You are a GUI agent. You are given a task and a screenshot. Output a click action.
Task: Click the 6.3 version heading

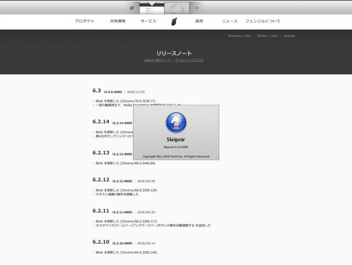[x=97, y=91]
